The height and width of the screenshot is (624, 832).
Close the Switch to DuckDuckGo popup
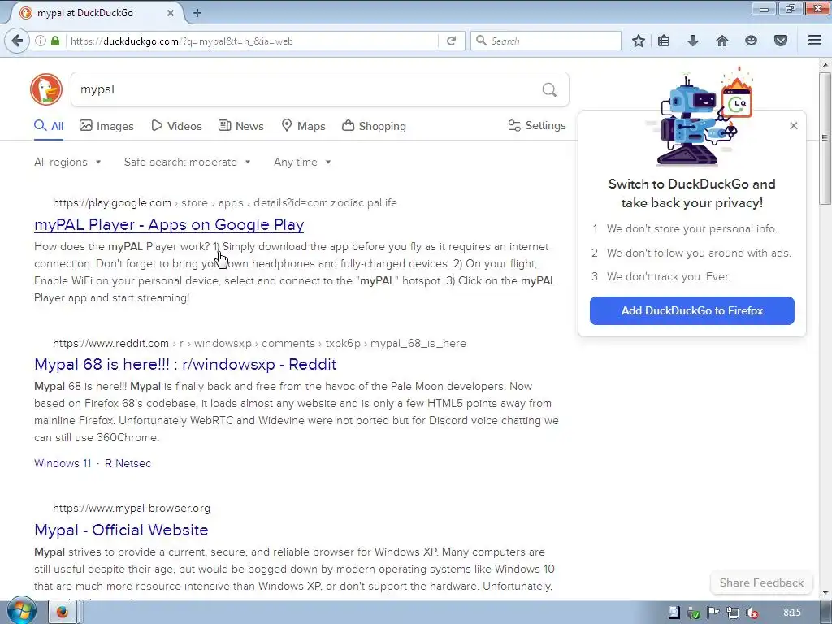[x=793, y=126]
